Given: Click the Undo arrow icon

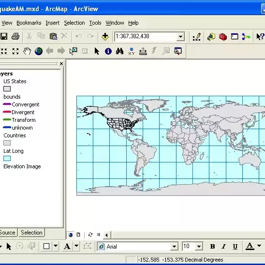Looking at the screenshot, I should 79,36.
